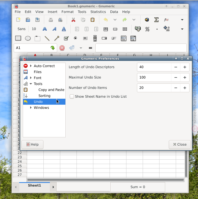
Task: Apply Bold with the first A icon
Action: click(45, 29)
